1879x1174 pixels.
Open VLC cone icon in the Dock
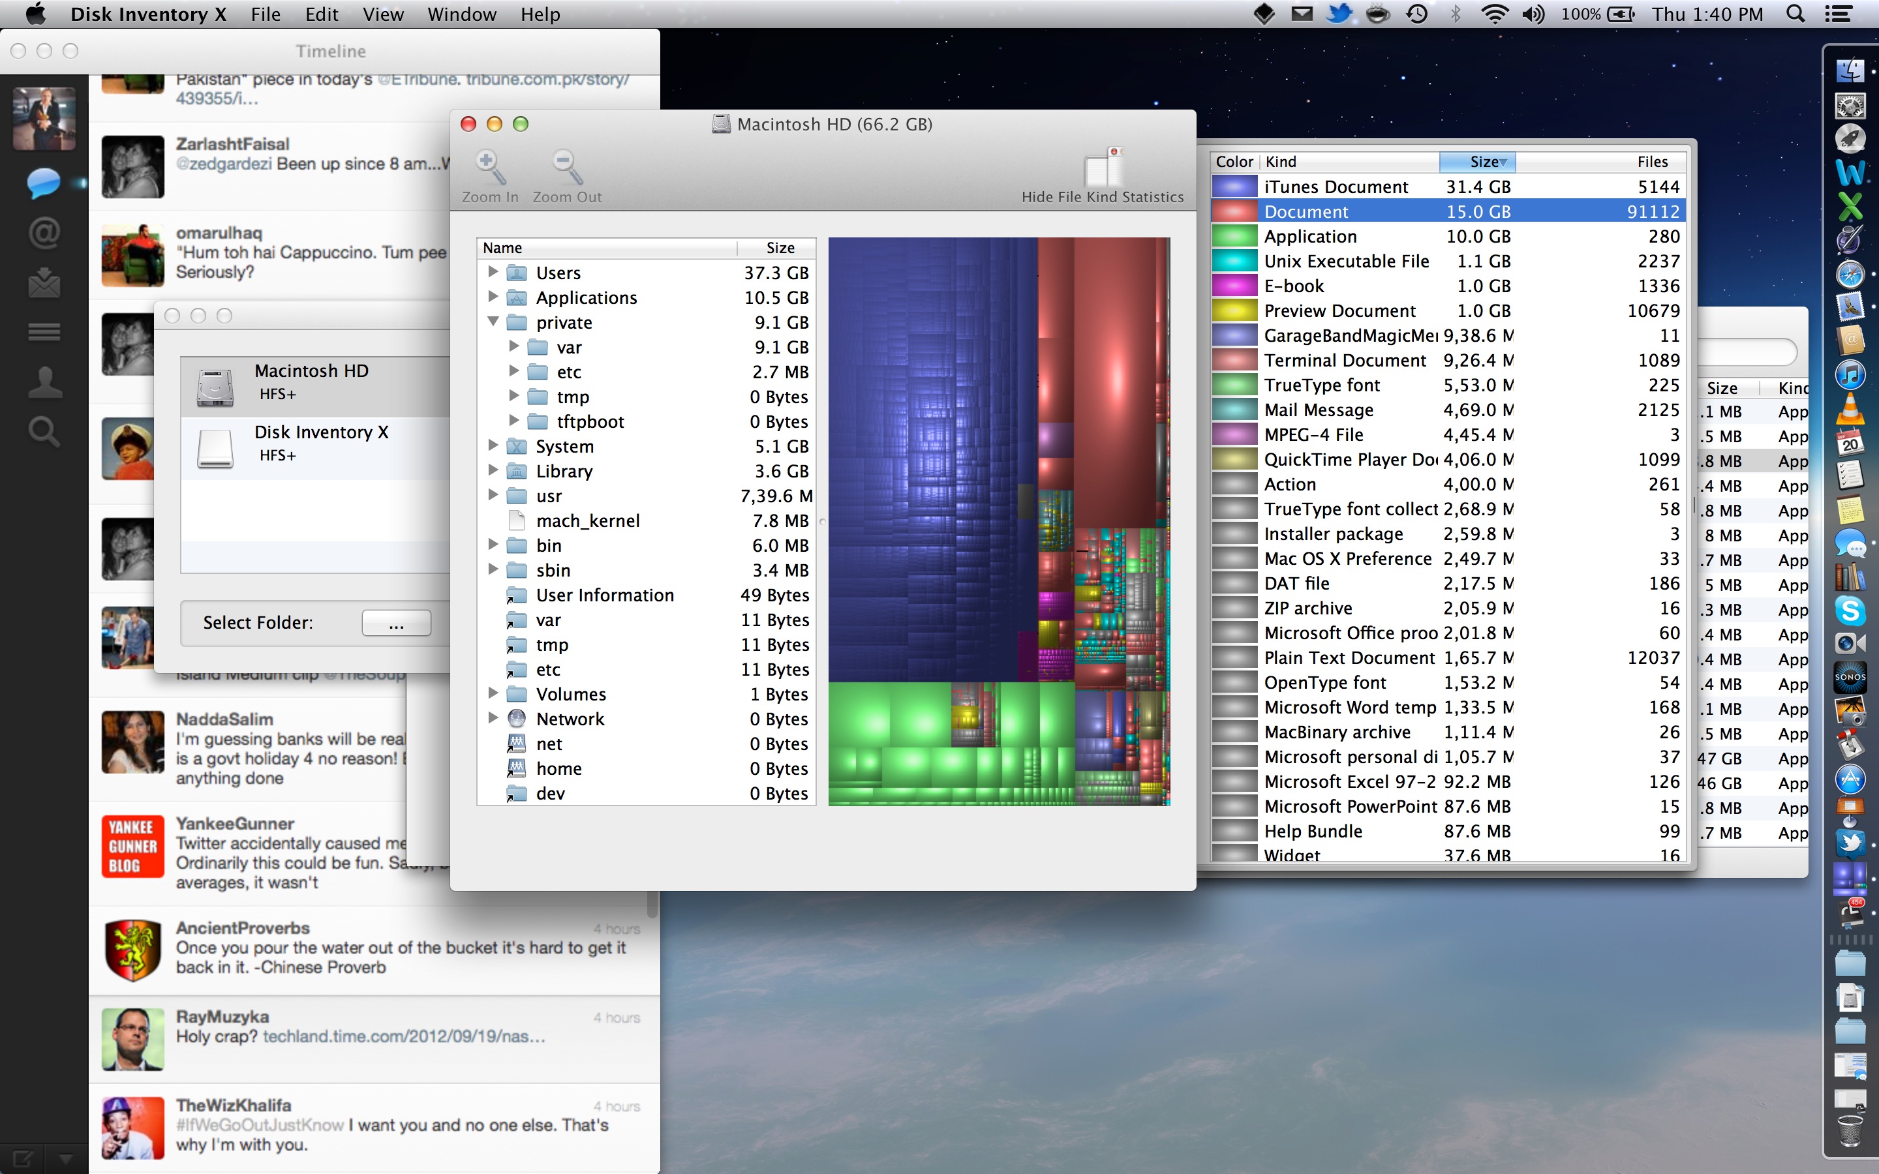[1850, 408]
